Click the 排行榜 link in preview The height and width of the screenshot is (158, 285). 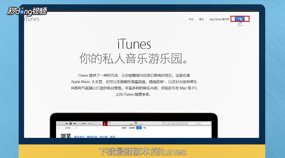104,137
